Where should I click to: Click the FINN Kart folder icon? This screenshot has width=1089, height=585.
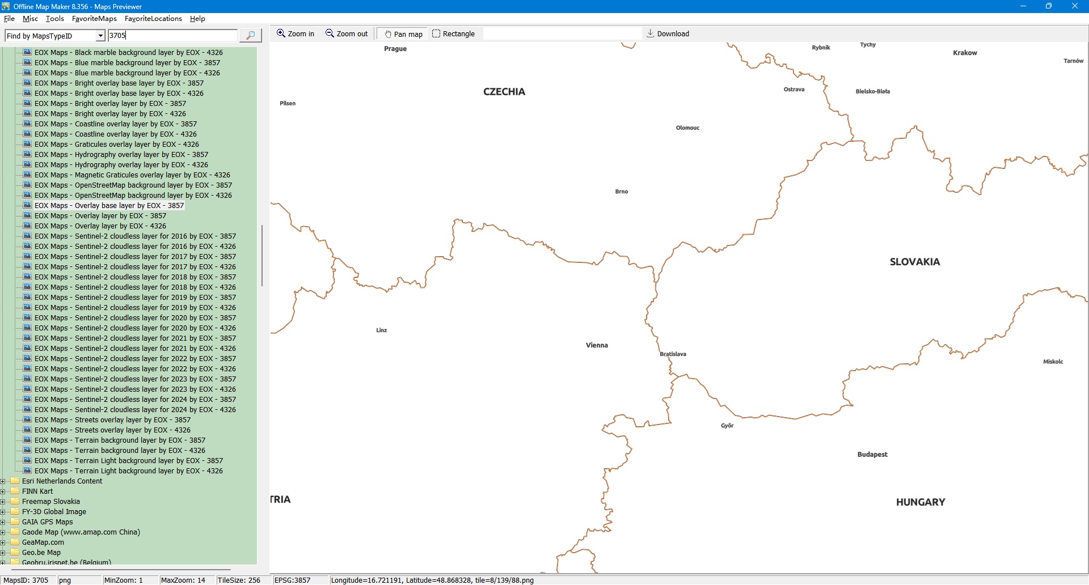point(15,491)
